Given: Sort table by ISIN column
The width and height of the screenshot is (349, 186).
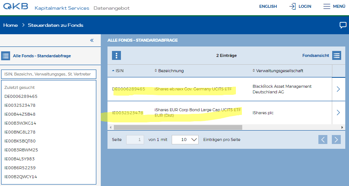Looking at the screenshot, I should (118, 71).
